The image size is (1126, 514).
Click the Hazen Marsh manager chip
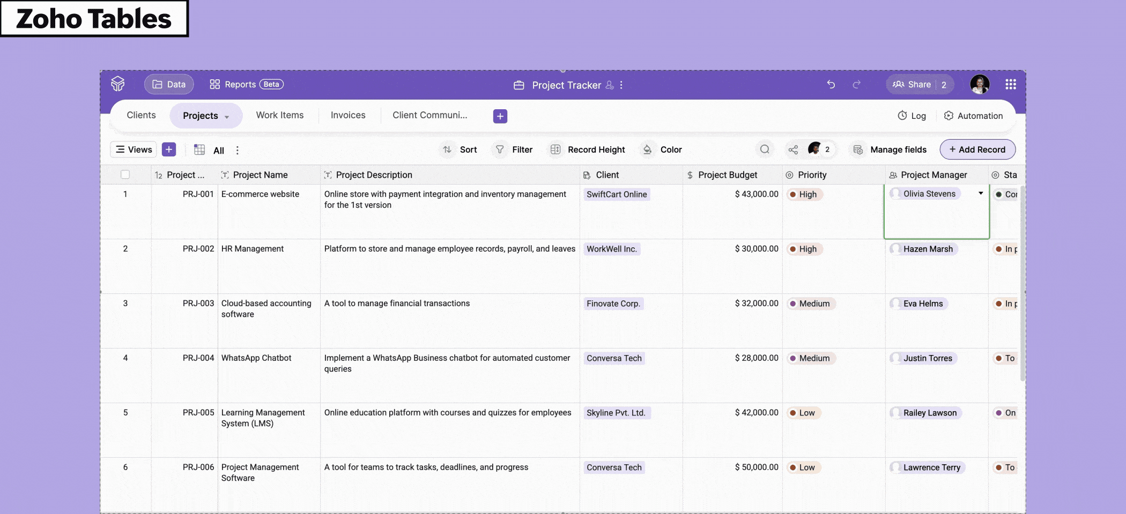click(x=923, y=249)
